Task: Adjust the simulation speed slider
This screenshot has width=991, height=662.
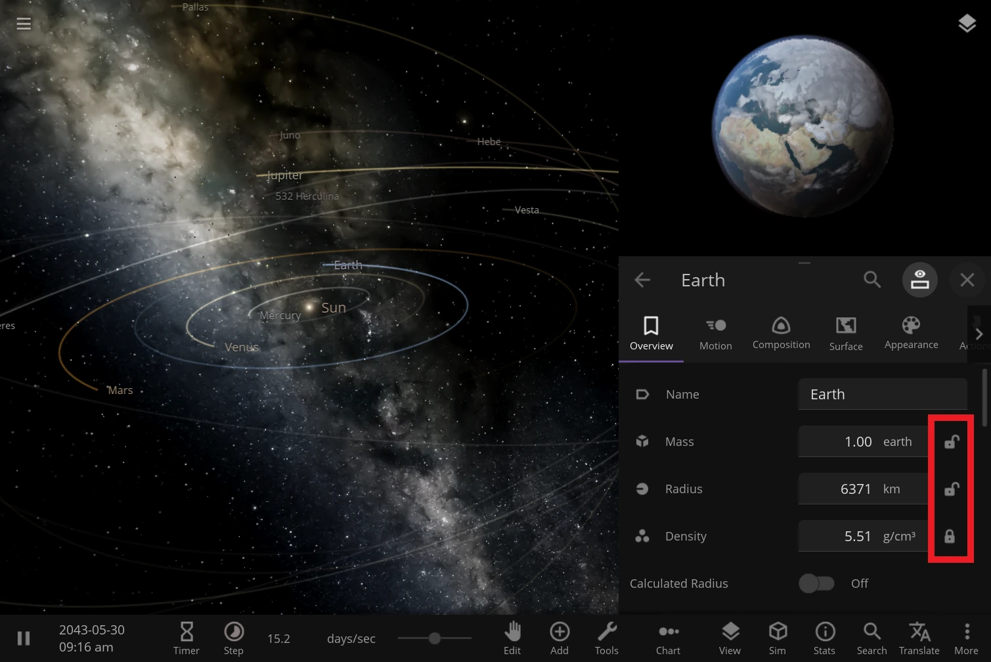Action: coord(435,638)
